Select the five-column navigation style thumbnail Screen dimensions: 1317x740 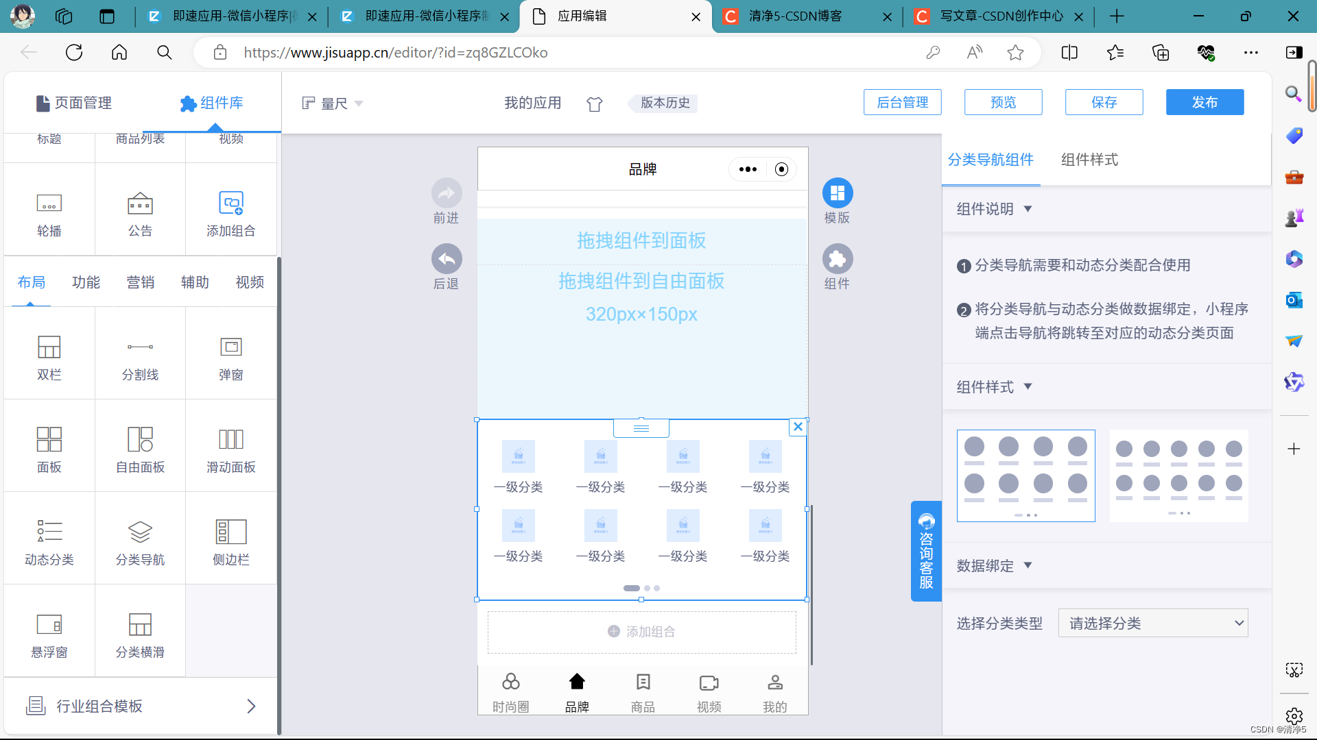click(x=1178, y=476)
